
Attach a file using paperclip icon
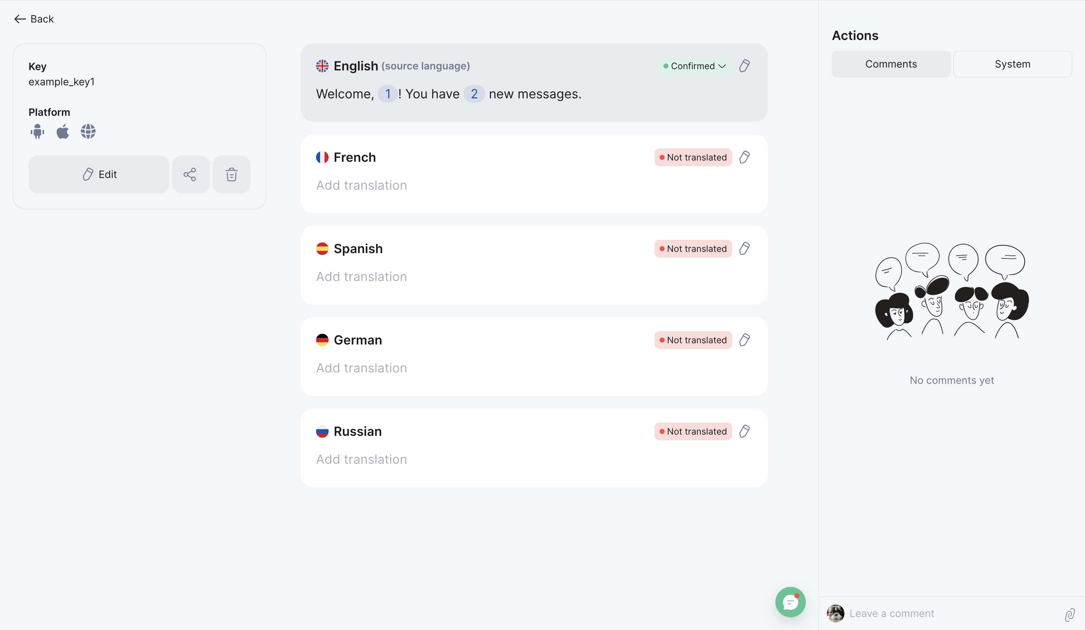click(1069, 614)
